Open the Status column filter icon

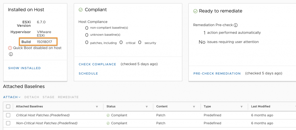coord(147,107)
